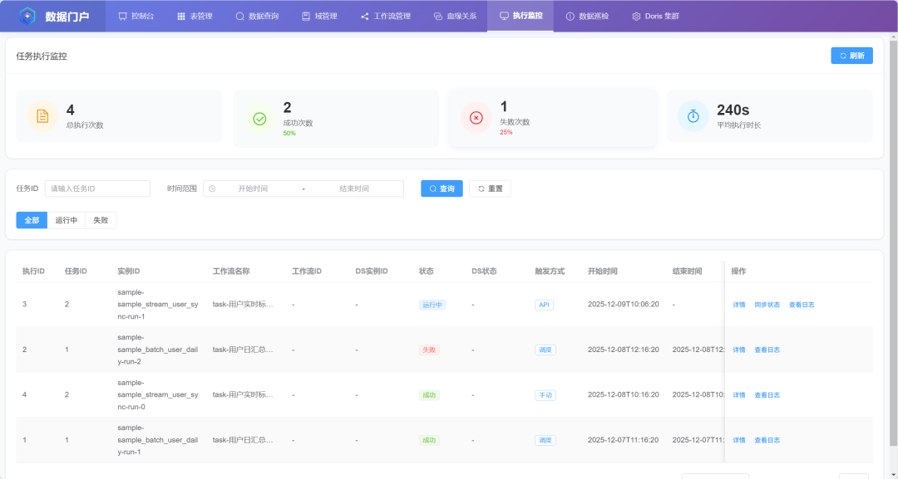Image resolution: width=898 pixels, height=479 pixels.
Task: Open the 表管理 navigation tab
Action: tap(195, 16)
